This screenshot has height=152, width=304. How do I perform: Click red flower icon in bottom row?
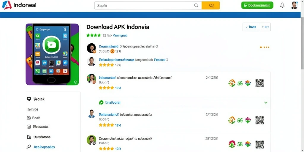(232, 144)
